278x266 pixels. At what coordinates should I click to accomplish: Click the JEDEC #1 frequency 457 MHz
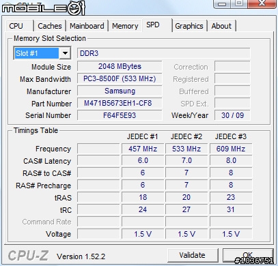pyautogui.click(x=143, y=149)
